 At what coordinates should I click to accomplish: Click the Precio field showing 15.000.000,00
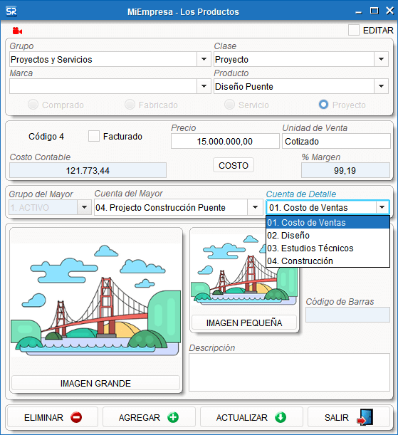[x=225, y=141]
